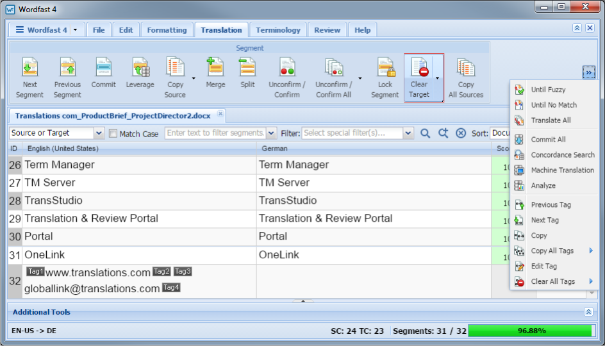The image size is (605, 346).
Task: Click the Wordfast 4 main menu button
Action: 41,29
